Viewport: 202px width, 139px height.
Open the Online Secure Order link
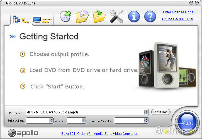tap(178, 19)
